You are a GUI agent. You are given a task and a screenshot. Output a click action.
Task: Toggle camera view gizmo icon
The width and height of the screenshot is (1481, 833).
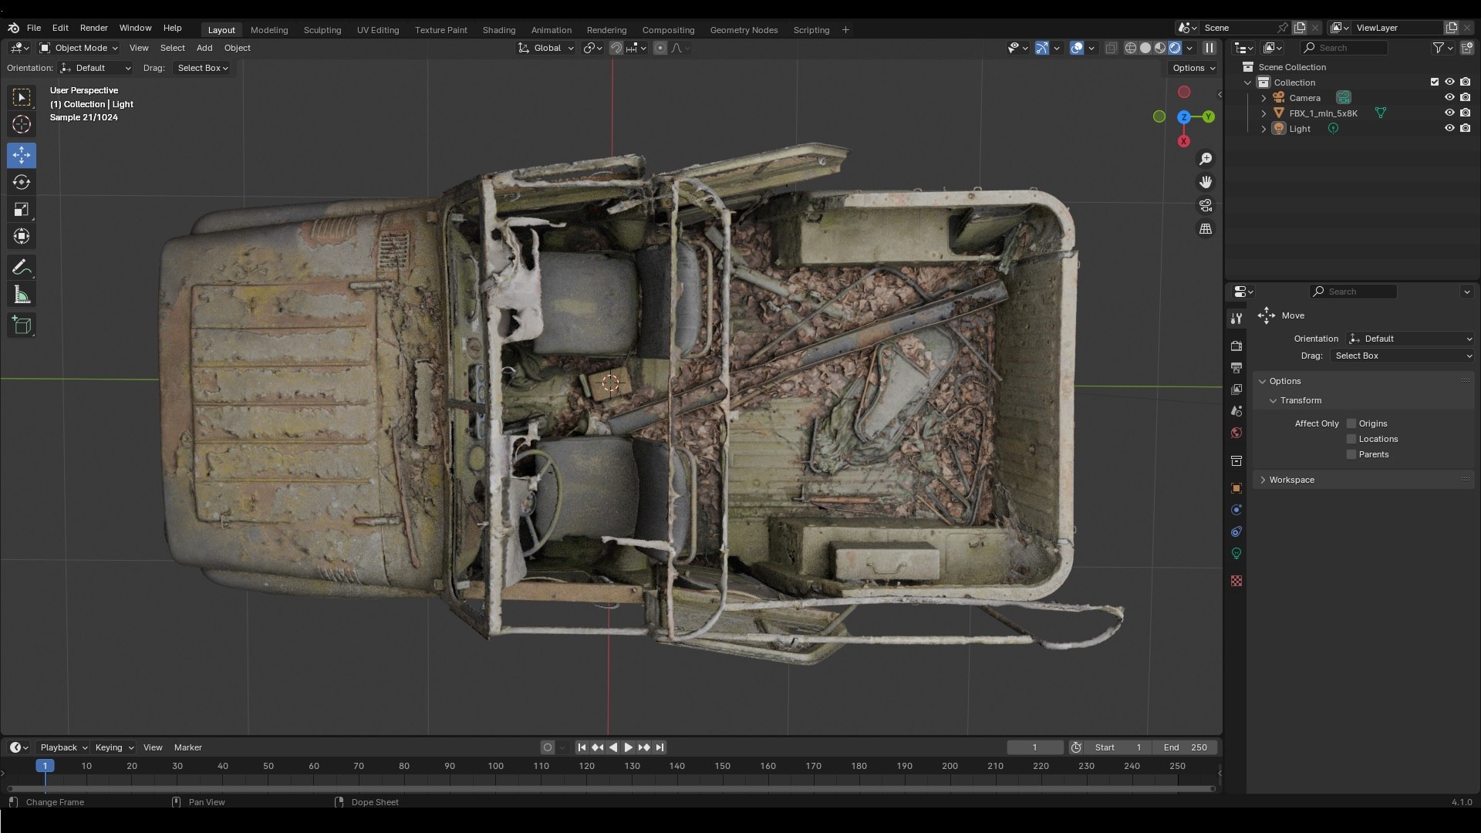[x=1206, y=205]
